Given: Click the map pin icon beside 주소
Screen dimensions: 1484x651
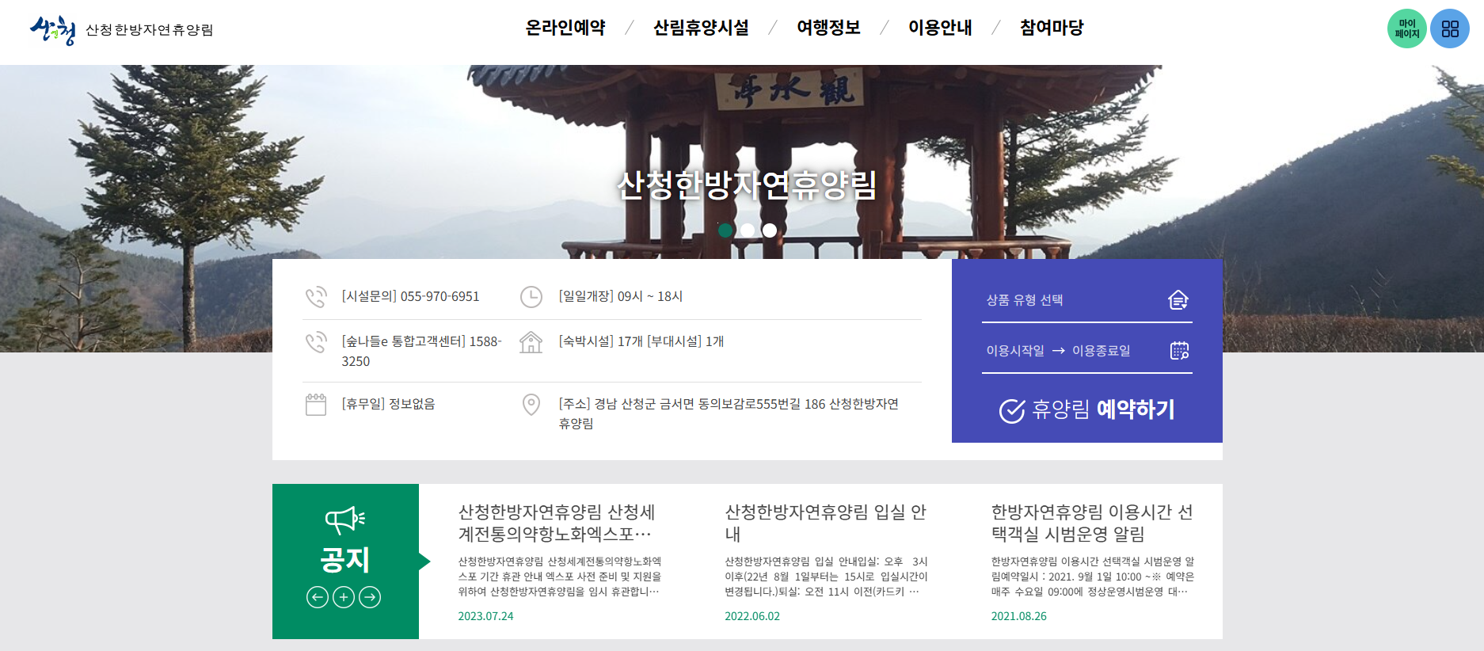Looking at the screenshot, I should [x=531, y=405].
